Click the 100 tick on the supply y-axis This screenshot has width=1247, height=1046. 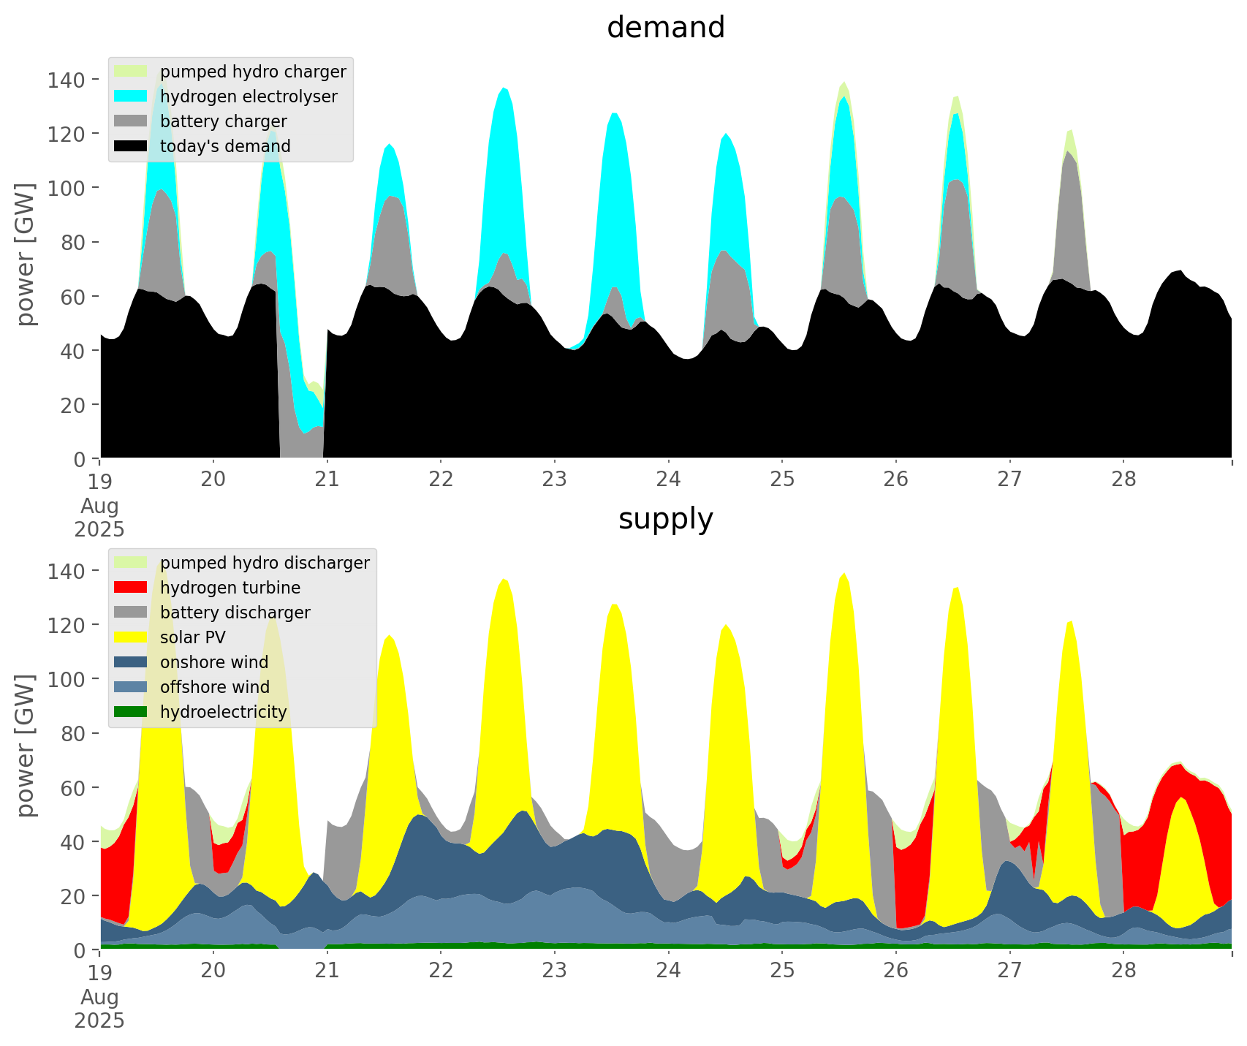pyautogui.click(x=66, y=679)
